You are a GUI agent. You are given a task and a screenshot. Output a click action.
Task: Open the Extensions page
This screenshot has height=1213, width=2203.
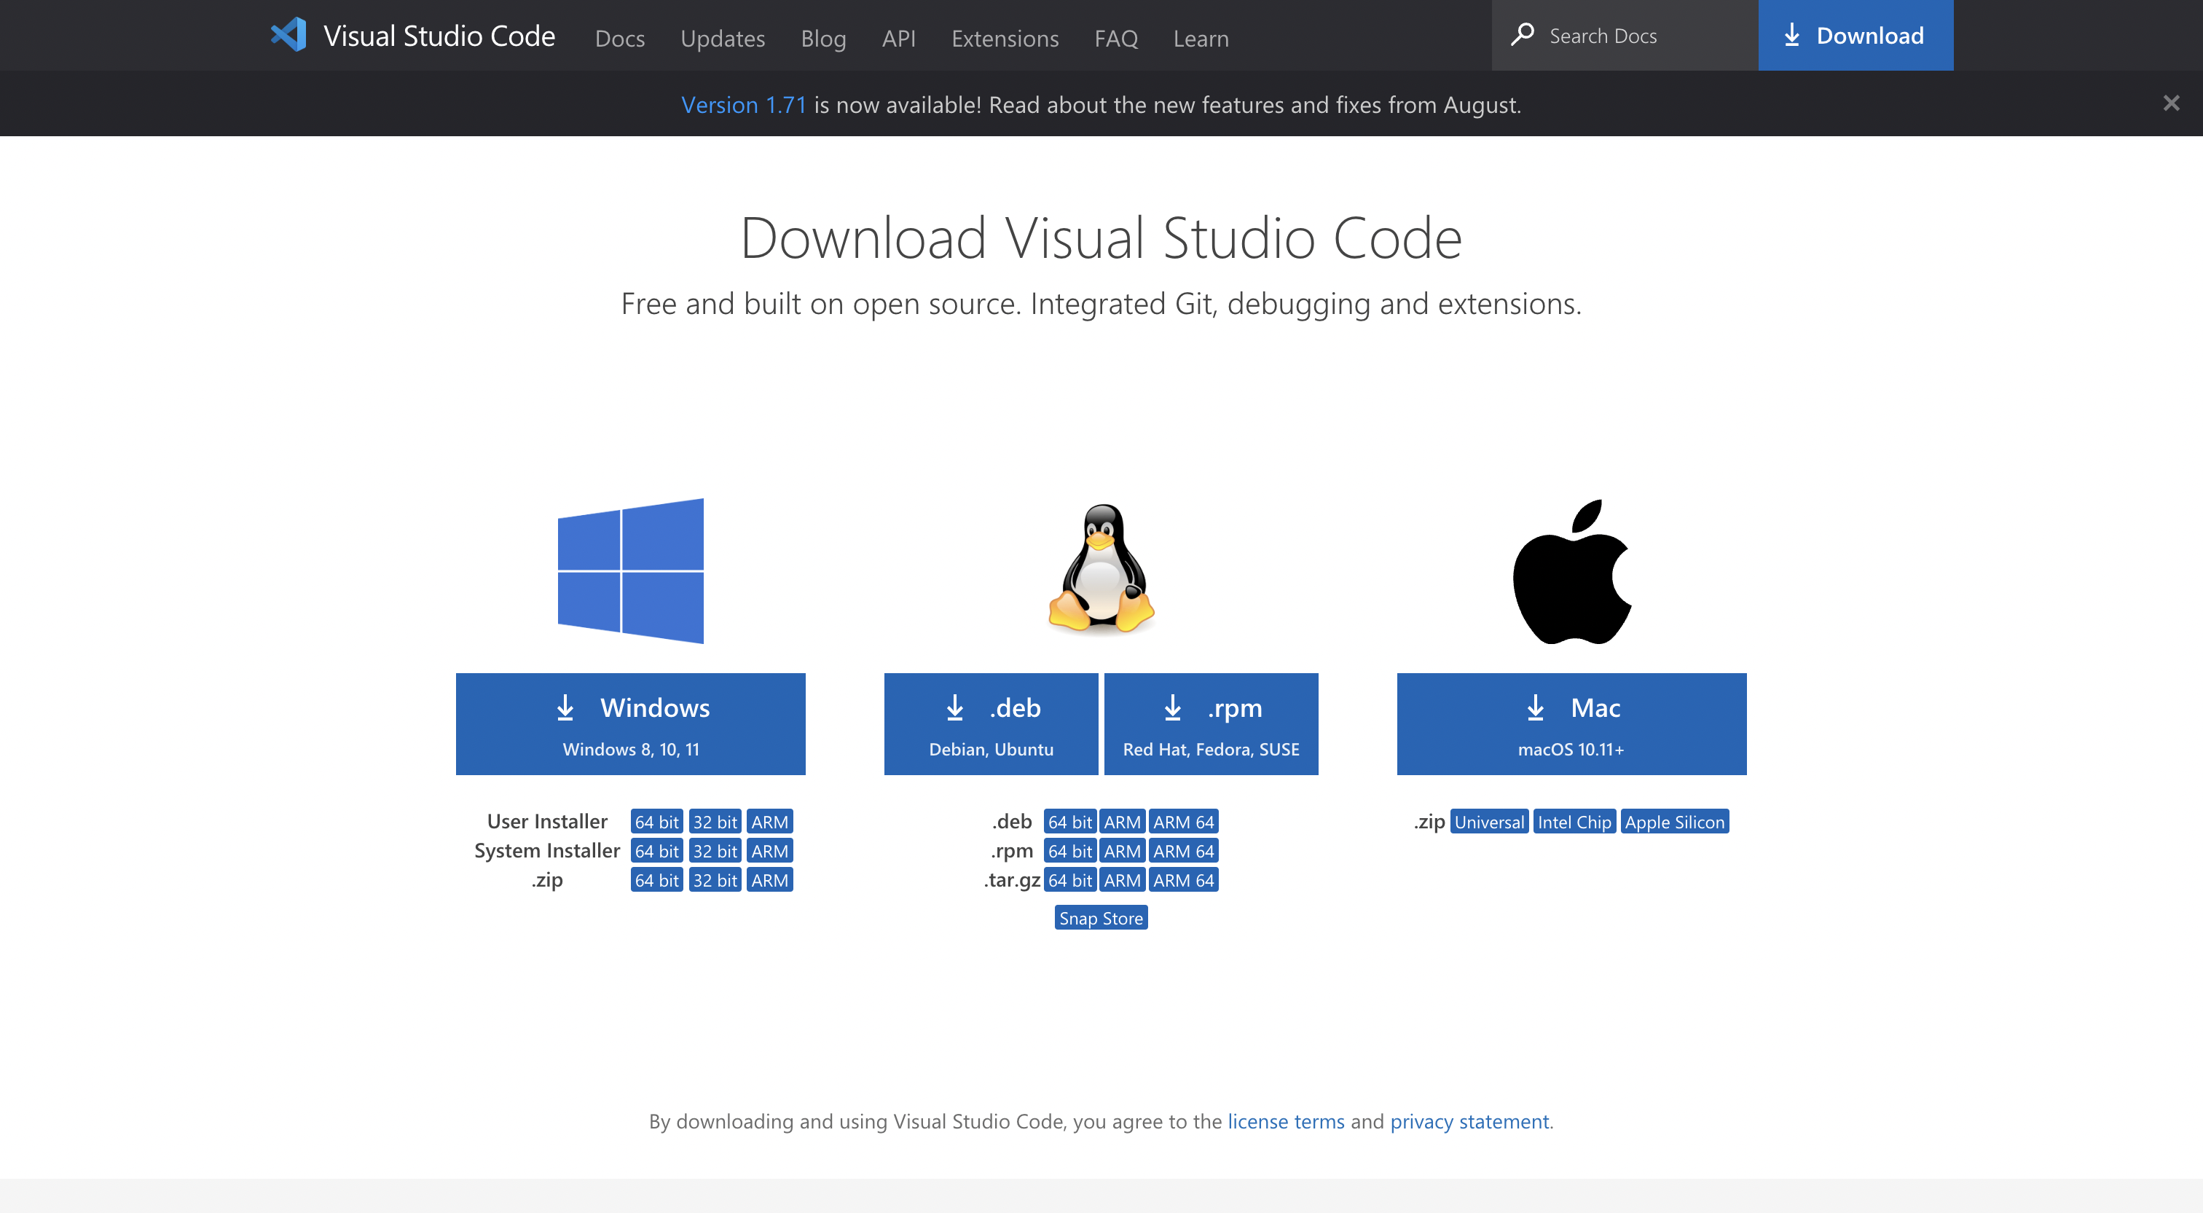pos(1004,39)
